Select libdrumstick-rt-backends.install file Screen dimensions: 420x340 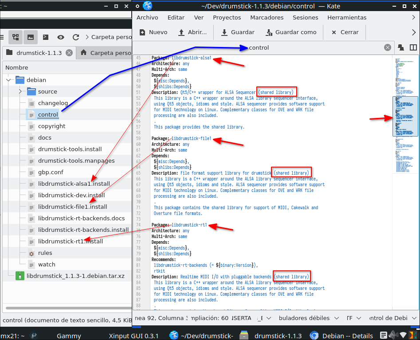(83, 230)
